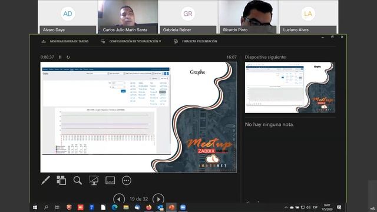The width and height of the screenshot is (377, 212).
Task: Open ESP input language indicator
Action: 315,207
